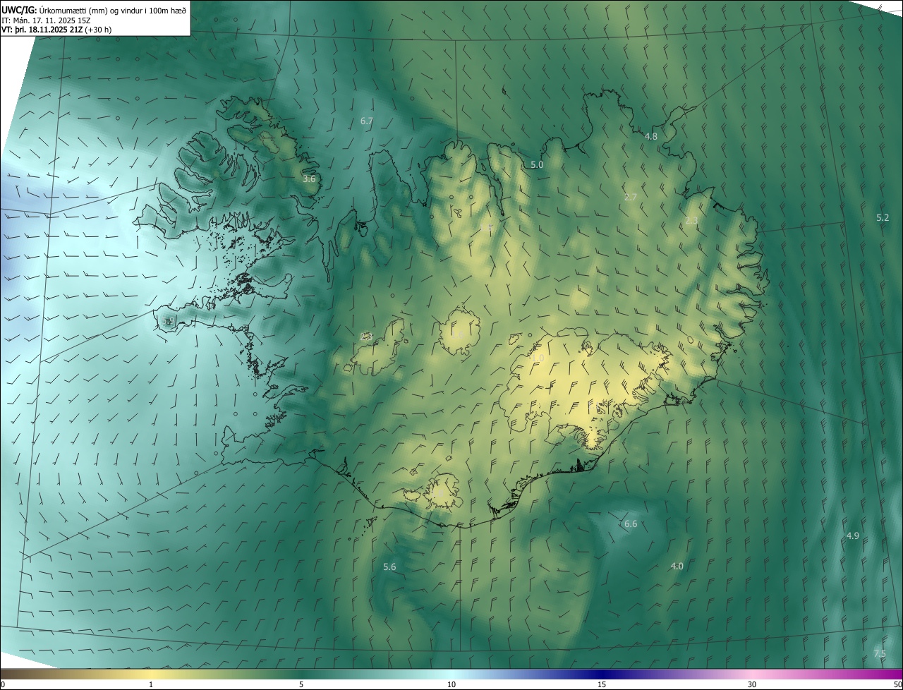Click the map value label 4.0
This screenshot has height=690, width=903.
click(677, 567)
